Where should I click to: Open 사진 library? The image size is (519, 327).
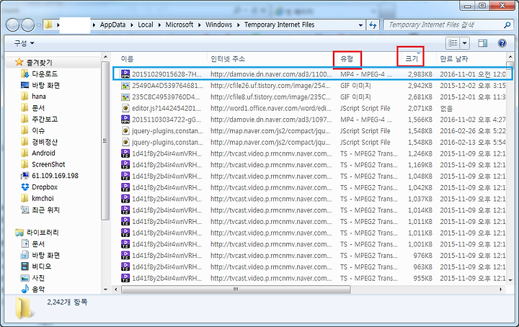click(32, 278)
